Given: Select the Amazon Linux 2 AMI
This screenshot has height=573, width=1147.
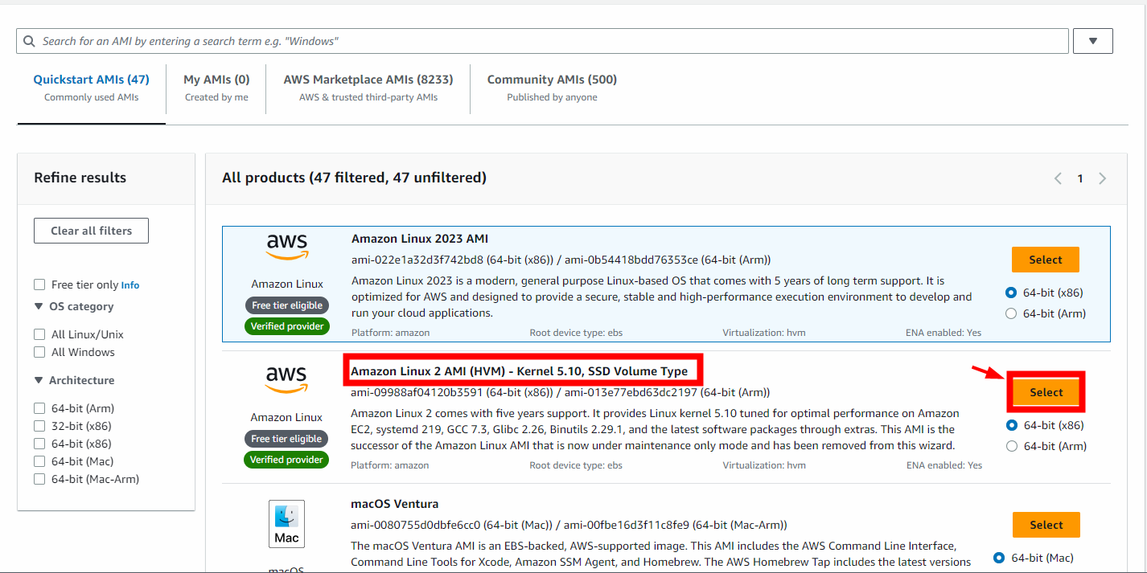Looking at the screenshot, I should [x=1046, y=391].
